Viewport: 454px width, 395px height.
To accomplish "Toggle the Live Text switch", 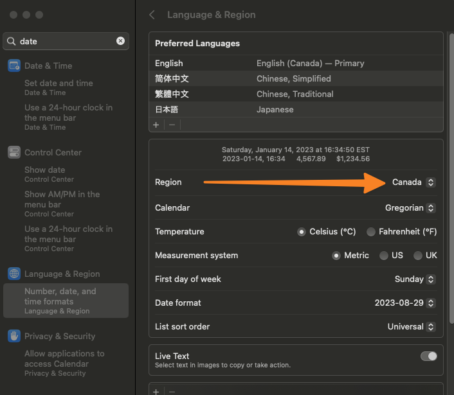I will click(429, 356).
